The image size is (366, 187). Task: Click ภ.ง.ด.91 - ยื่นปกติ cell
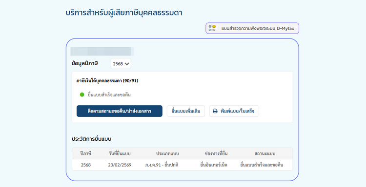(x=162, y=165)
